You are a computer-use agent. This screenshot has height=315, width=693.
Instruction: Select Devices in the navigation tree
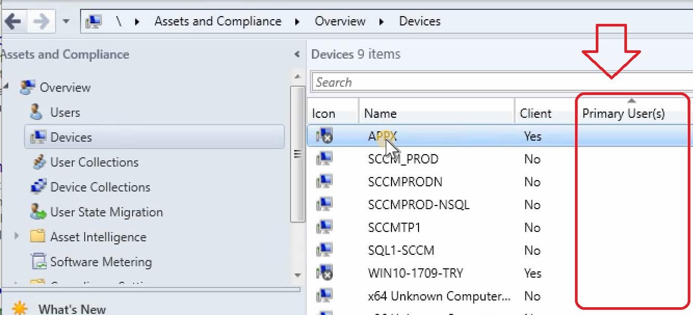click(71, 138)
